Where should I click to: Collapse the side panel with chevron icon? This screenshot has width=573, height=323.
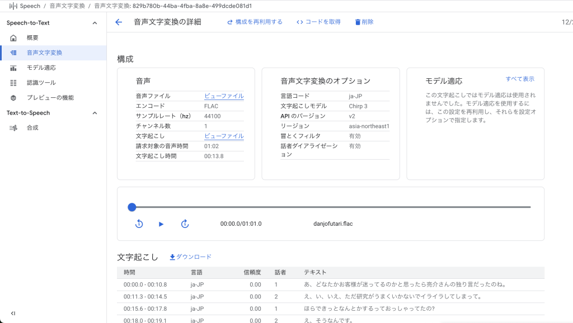tap(13, 313)
